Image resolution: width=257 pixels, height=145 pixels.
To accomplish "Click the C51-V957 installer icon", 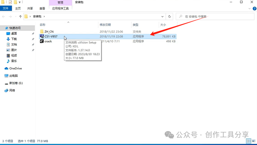I will 42,36.
